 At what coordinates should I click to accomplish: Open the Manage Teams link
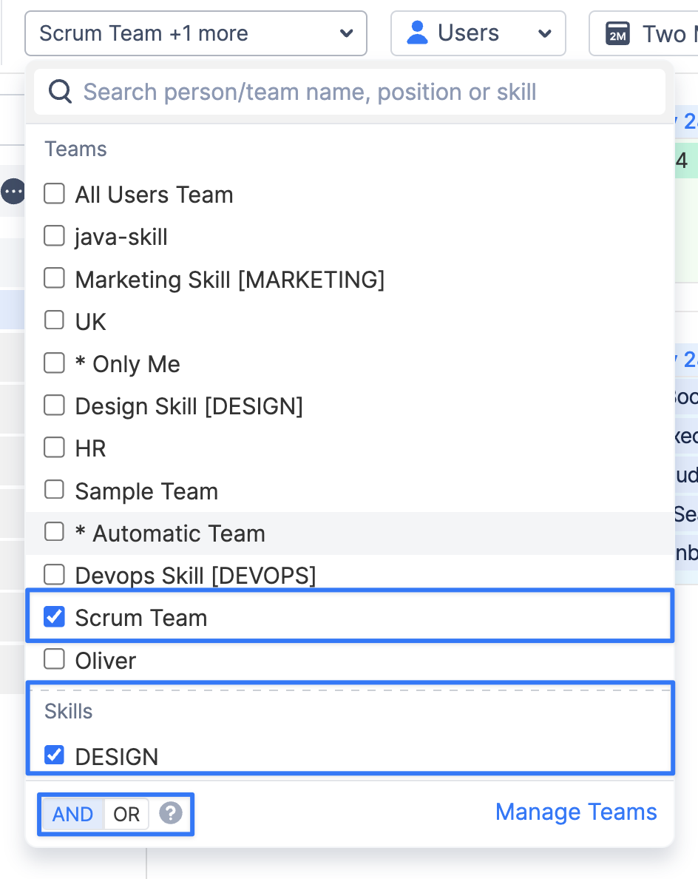pyautogui.click(x=576, y=812)
